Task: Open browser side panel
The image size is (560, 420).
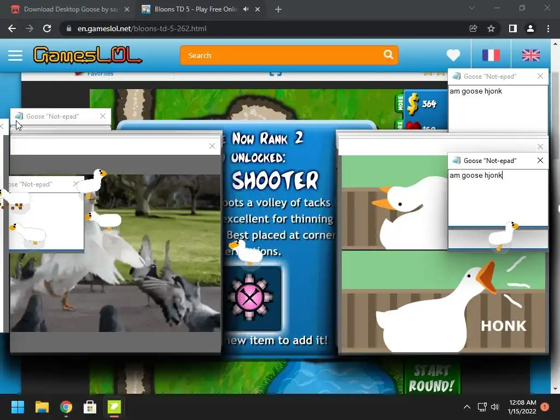Action: [513, 28]
